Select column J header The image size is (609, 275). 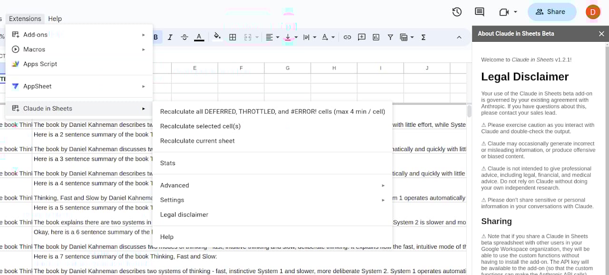(x=427, y=68)
